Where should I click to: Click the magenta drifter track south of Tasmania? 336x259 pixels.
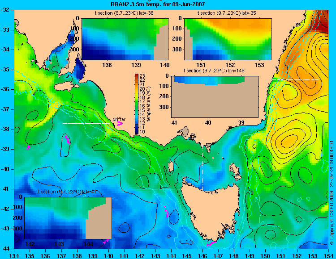click(x=212, y=243)
